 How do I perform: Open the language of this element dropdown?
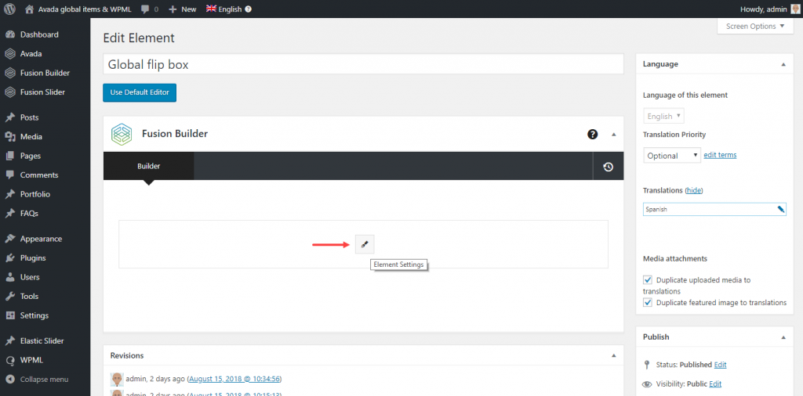pos(663,116)
